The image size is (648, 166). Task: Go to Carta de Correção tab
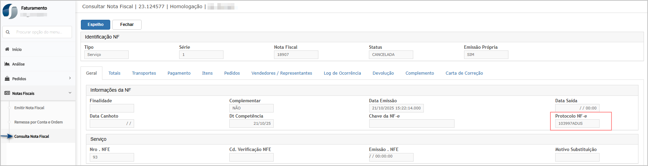click(x=464, y=73)
